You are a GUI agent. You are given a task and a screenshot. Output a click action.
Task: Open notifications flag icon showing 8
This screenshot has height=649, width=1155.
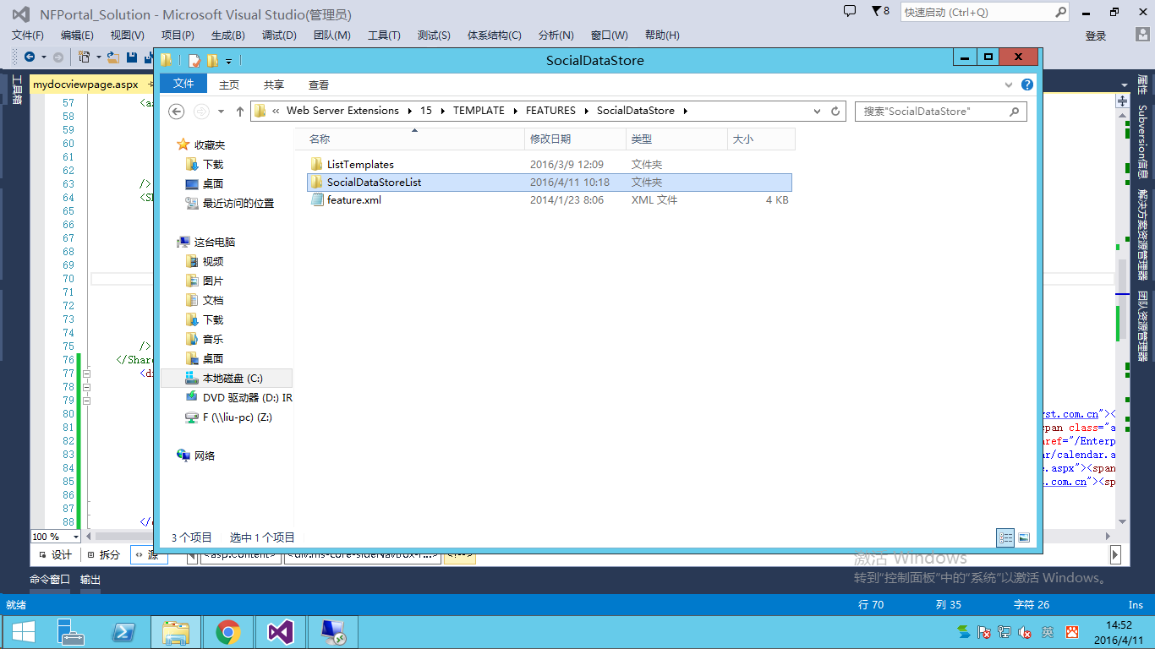(880, 11)
